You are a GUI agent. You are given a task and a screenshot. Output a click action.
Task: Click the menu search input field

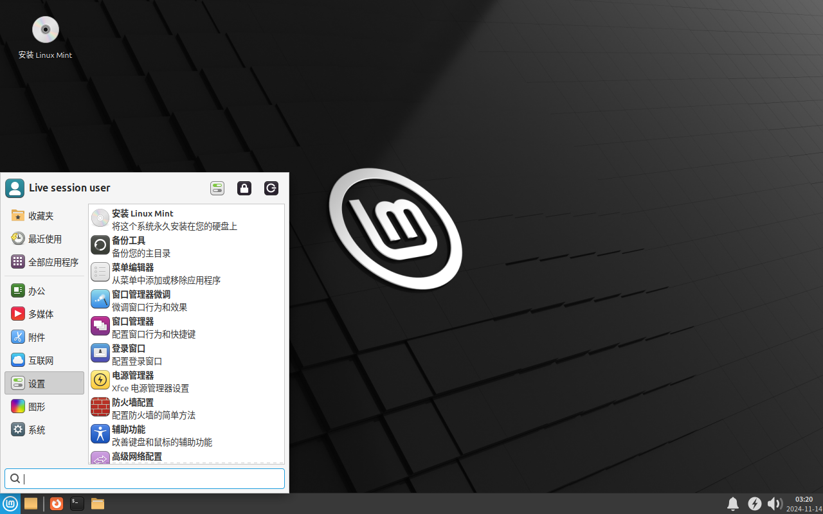[145, 479]
